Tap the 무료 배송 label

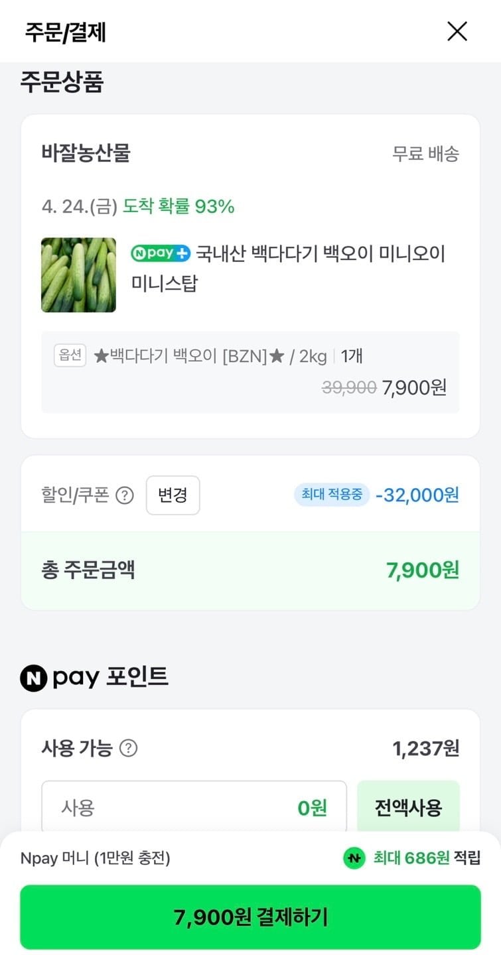[425, 154]
